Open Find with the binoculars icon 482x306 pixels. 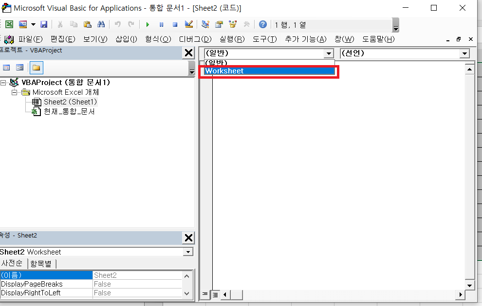[101, 24]
